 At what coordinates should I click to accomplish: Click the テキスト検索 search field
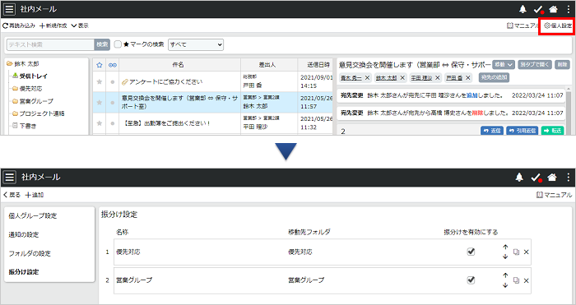pyautogui.click(x=50, y=44)
